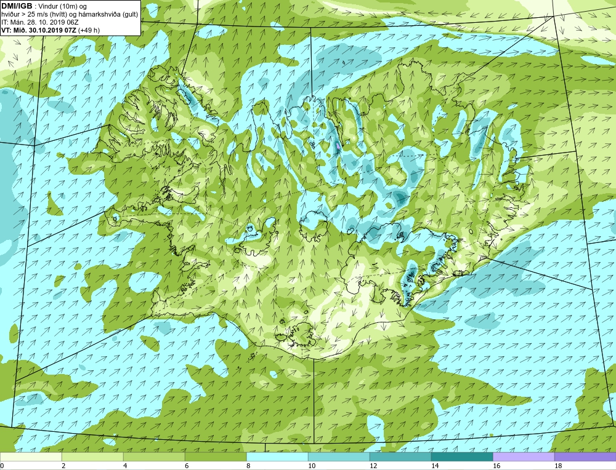Click the legend scale label '12'
Screen dimensions: 616x470
coord(374,466)
